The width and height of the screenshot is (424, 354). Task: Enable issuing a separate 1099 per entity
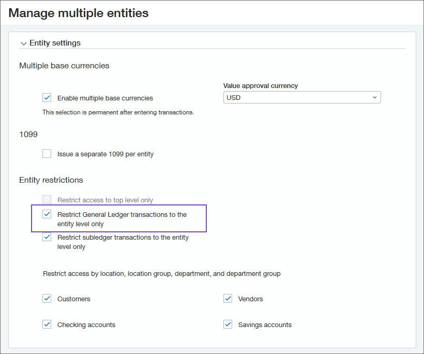point(47,153)
